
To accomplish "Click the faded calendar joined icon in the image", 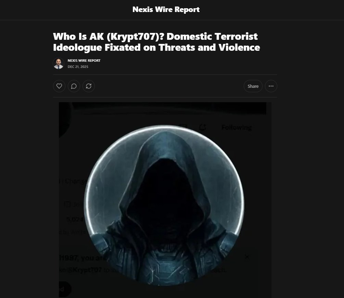I will (67, 204).
